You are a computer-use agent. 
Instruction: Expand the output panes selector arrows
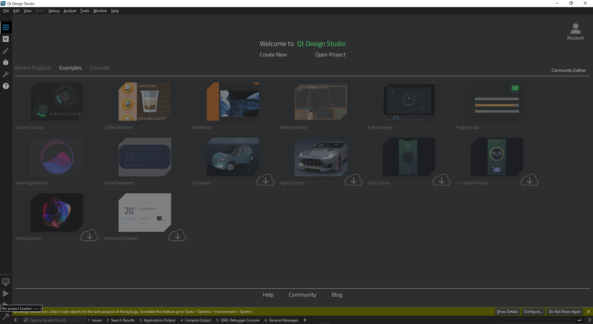click(305, 320)
